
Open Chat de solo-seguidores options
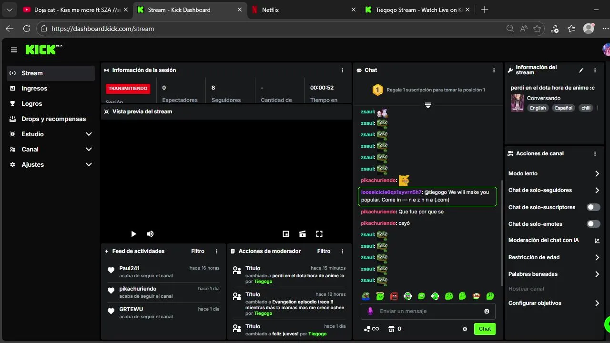click(554, 190)
